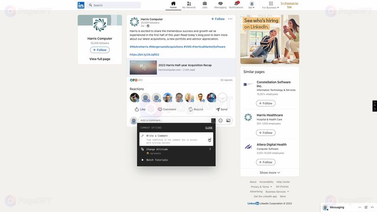377x212 pixels.
Task: Open the emoji picker in comment box
Action: [x=221, y=121]
